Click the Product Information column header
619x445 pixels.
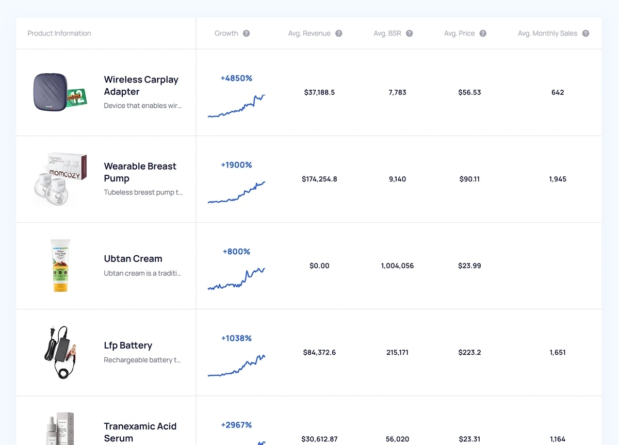59,34
